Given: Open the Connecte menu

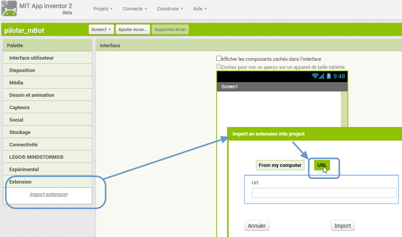Looking at the screenshot, I should 135,9.
